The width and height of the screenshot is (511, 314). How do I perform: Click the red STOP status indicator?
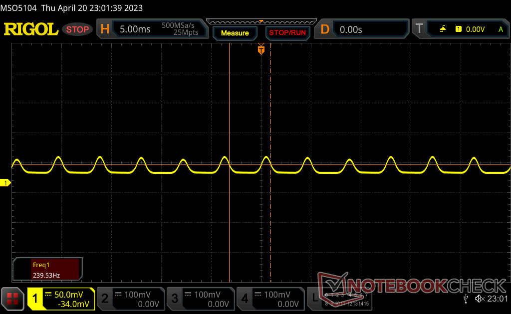(x=77, y=29)
